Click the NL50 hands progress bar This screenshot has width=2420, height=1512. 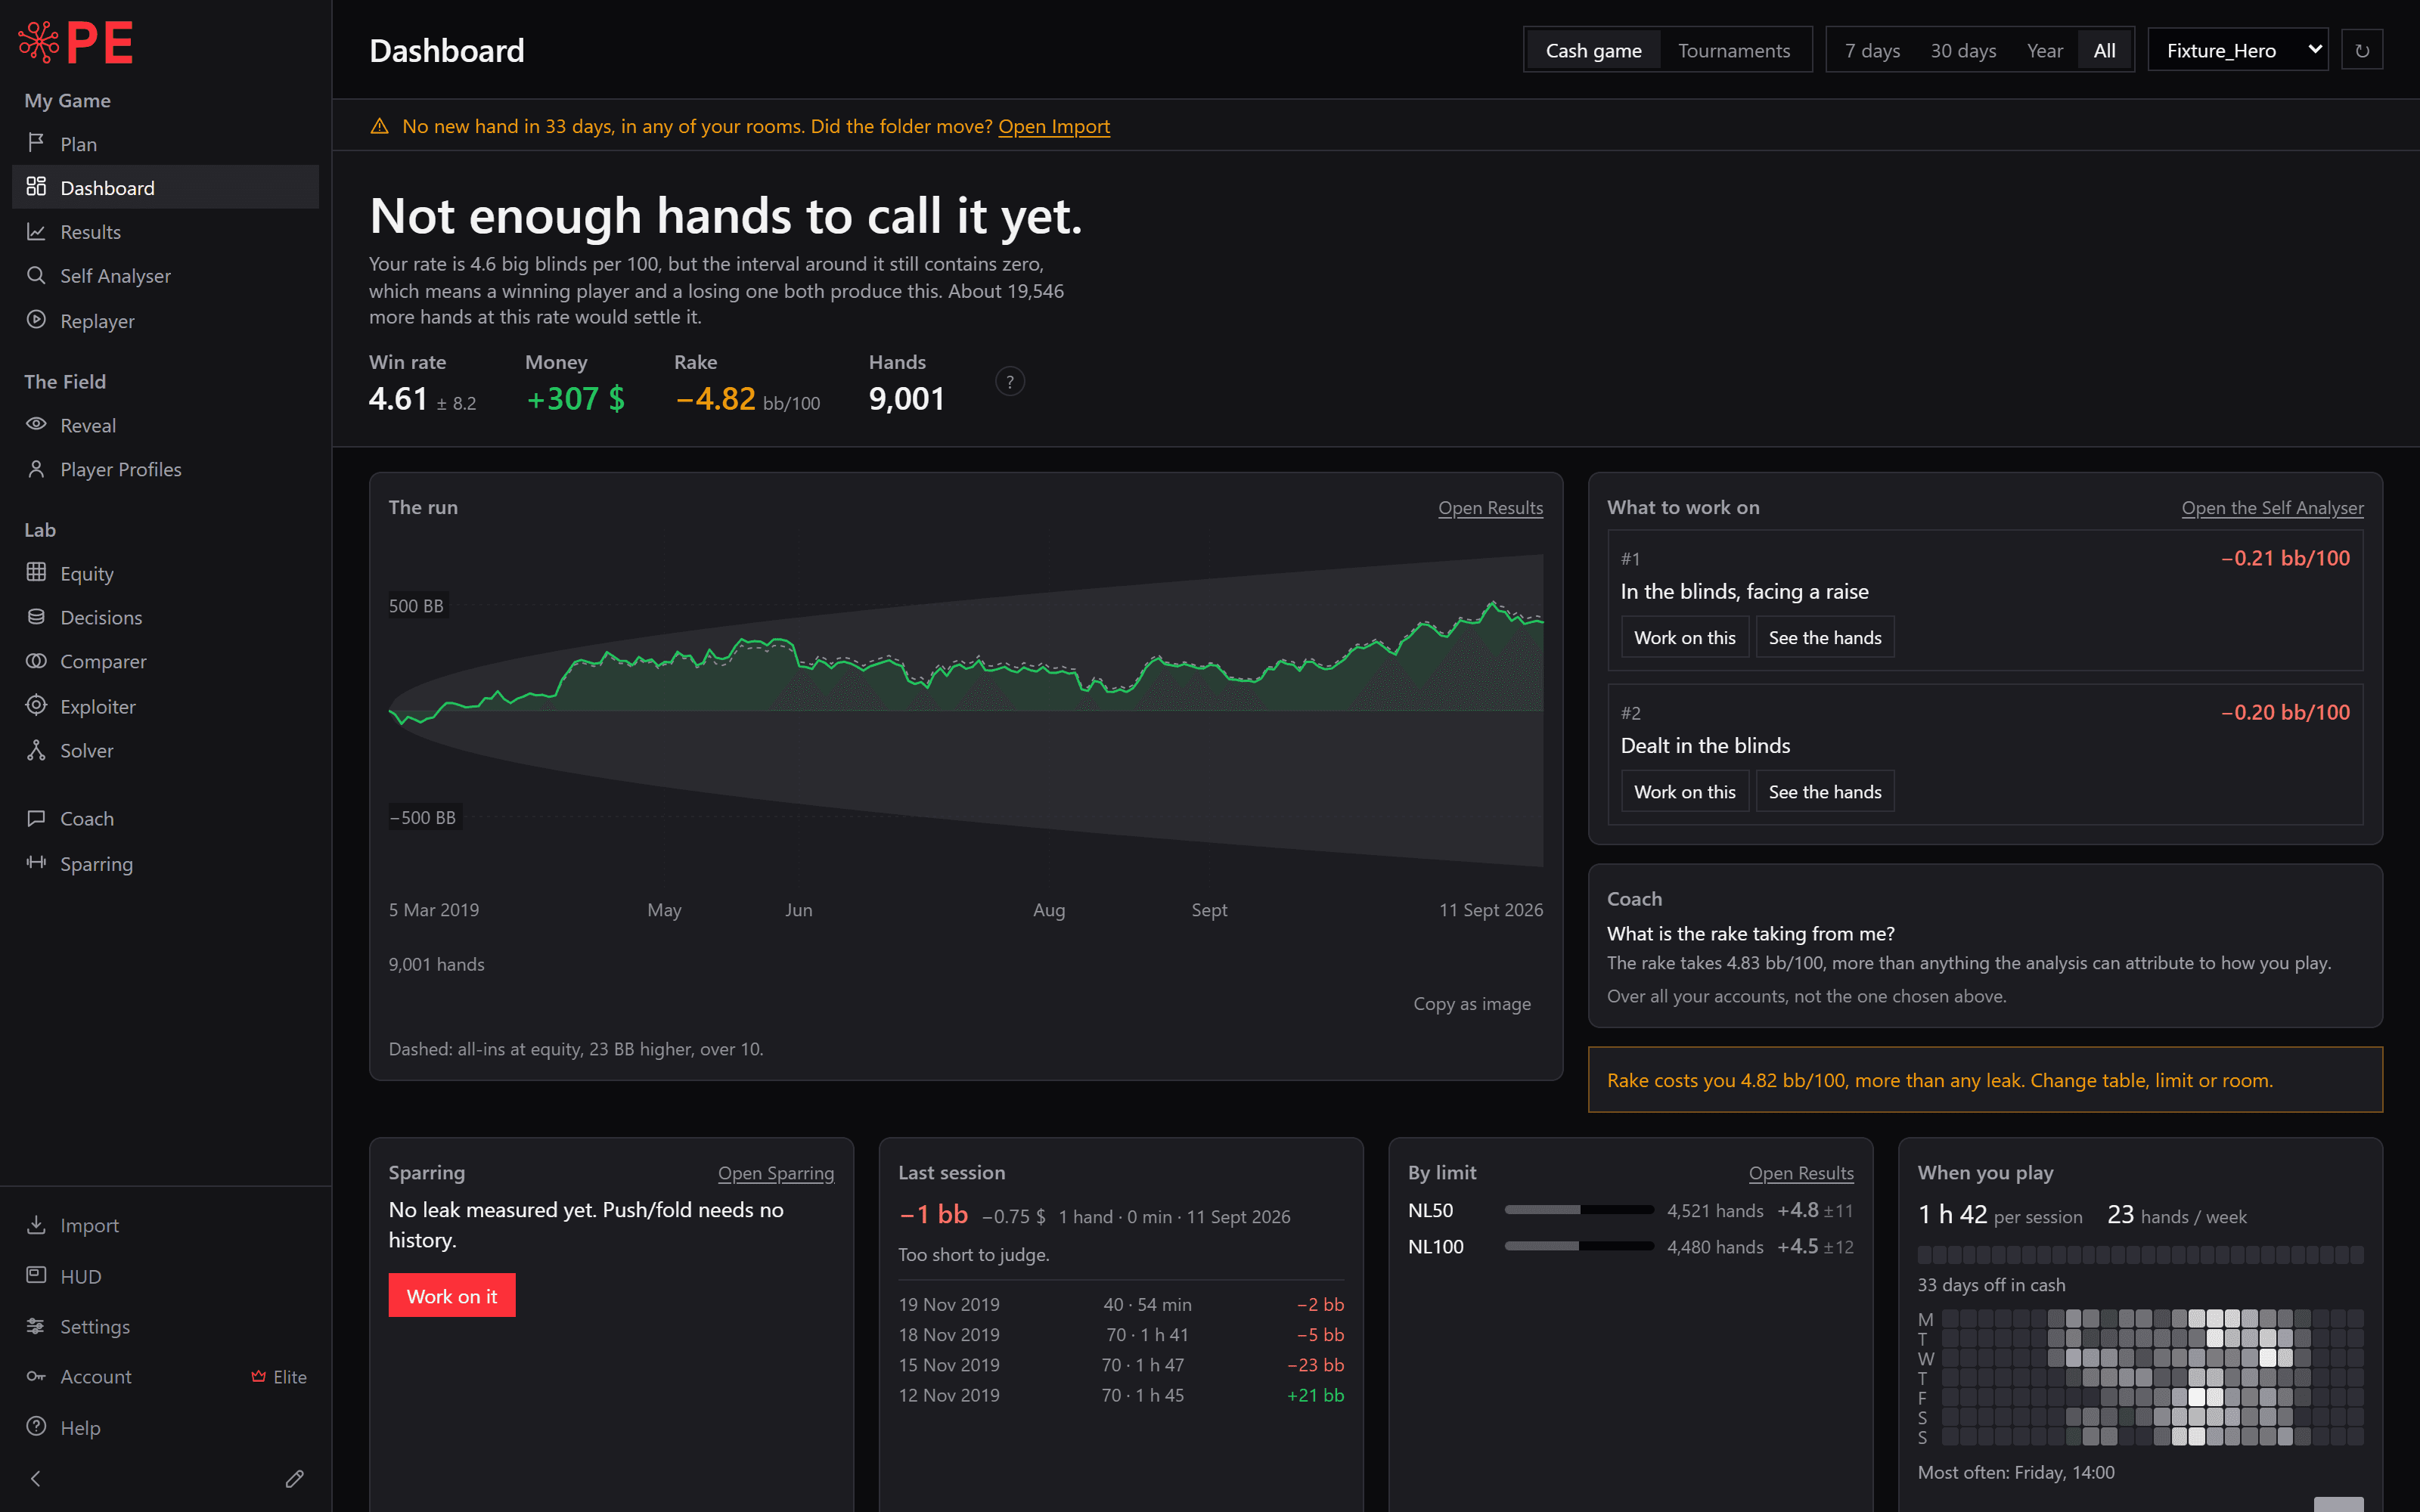[1579, 1210]
